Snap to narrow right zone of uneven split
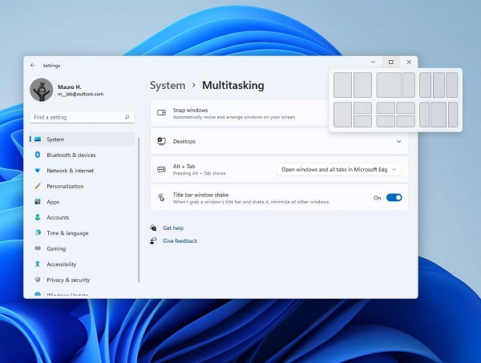Screen dimensions: 481x363 (x=409, y=85)
